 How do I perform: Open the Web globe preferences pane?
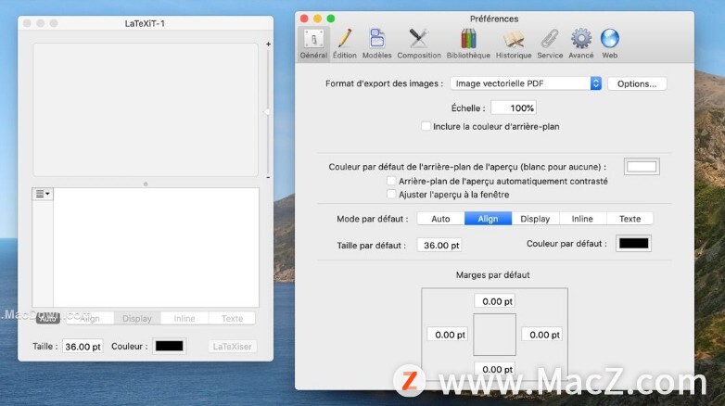tap(609, 44)
